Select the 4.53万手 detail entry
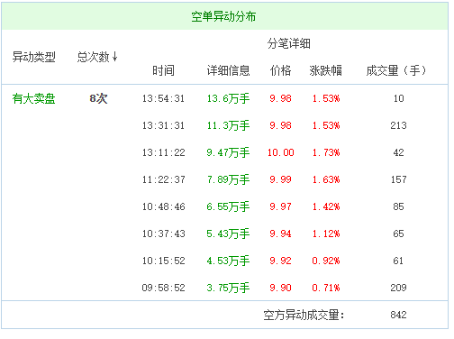Viewport: 454px width, 339px height. (x=228, y=261)
